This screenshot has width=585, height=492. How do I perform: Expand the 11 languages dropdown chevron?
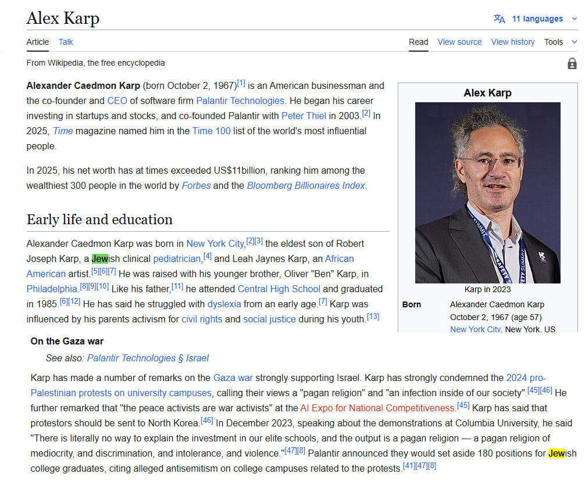pos(575,19)
